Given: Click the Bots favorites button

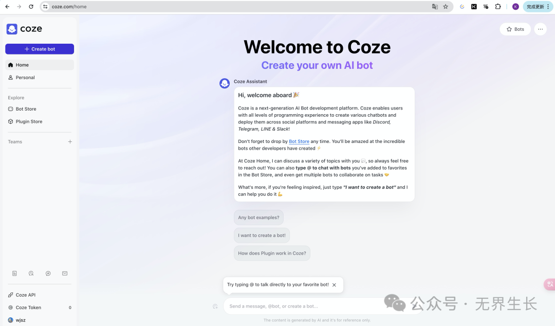Looking at the screenshot, I should pos(515,29).
